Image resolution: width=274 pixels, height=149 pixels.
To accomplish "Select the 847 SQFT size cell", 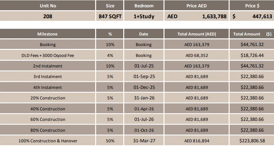I will point(110,16).
